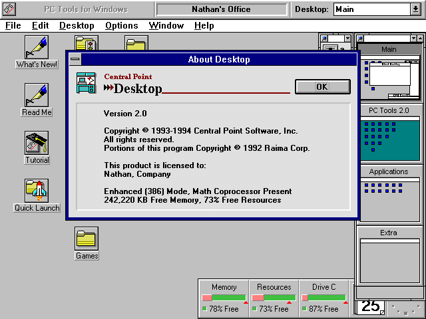This screenshot has height=319, width=426.
Task: Expand the narrow panel's down-arrow dropdown
Action: (347, 39)
